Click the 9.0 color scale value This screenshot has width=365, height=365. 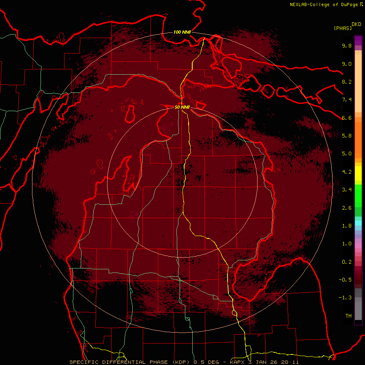tap(347, 64)
